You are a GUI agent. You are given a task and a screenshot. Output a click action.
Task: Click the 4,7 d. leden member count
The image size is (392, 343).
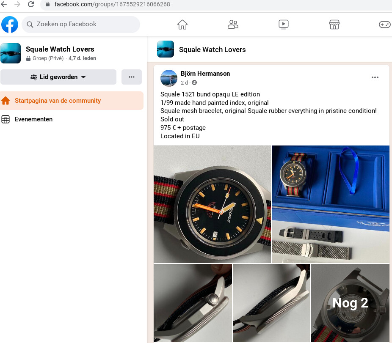pos(82,58)
